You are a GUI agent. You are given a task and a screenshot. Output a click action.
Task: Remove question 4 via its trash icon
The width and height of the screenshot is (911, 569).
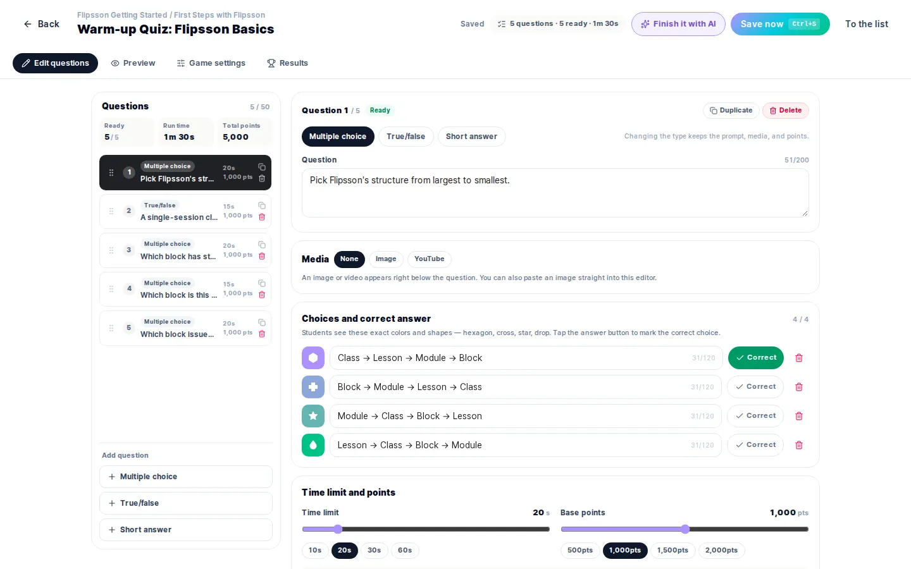pyautogui.click(x=262, y=295)
